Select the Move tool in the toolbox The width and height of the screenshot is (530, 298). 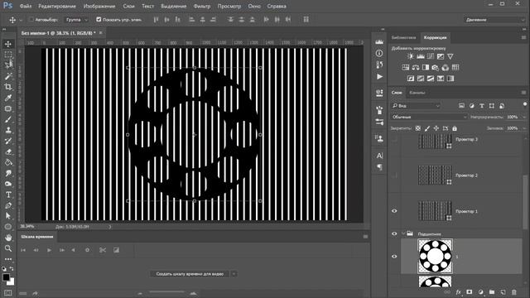[x=8, y=44]
